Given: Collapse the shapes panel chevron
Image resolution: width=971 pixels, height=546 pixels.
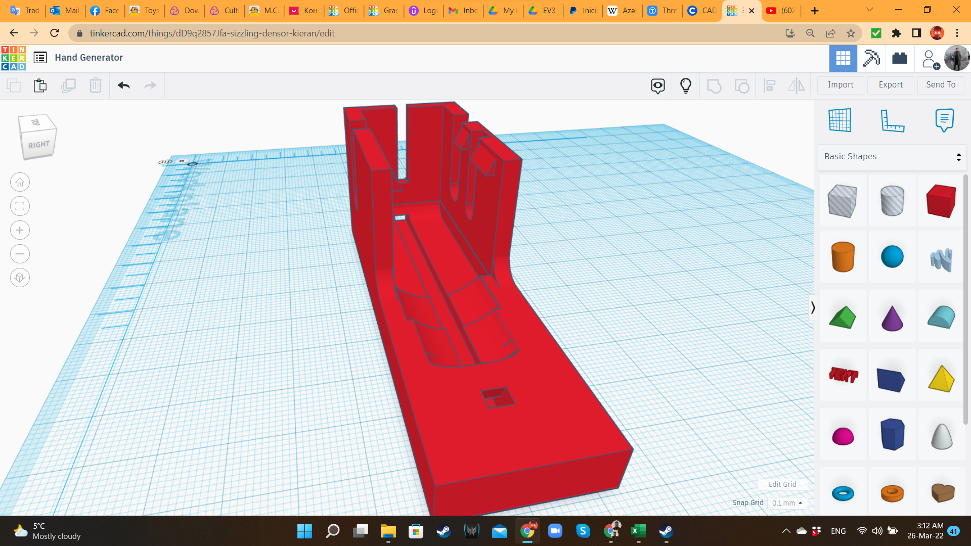Looking at the screenshot, I should point(813,307).
